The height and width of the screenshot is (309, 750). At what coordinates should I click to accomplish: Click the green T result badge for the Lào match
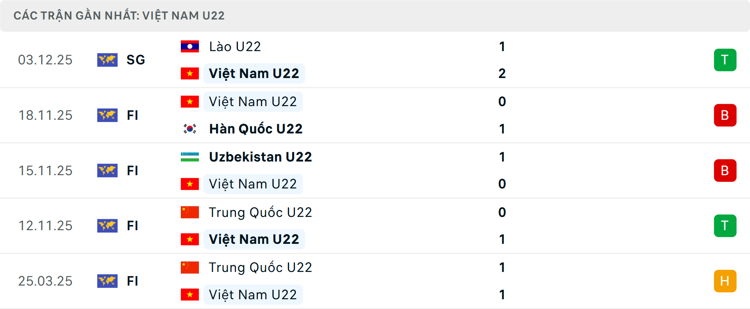coord(725,60)
